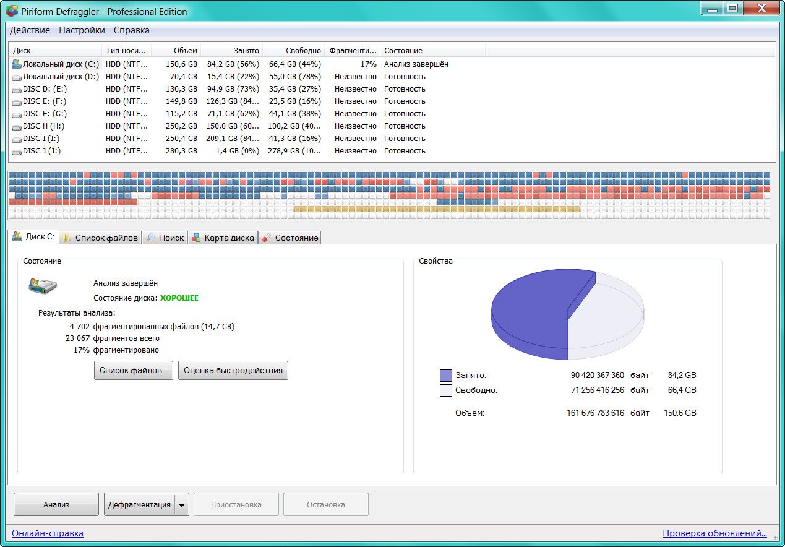The height and width of the screenshot is (547, 785).
Task: Click the 23 067 фрагментов всего line
Action: pyautogui.click(x=113, y=338)
